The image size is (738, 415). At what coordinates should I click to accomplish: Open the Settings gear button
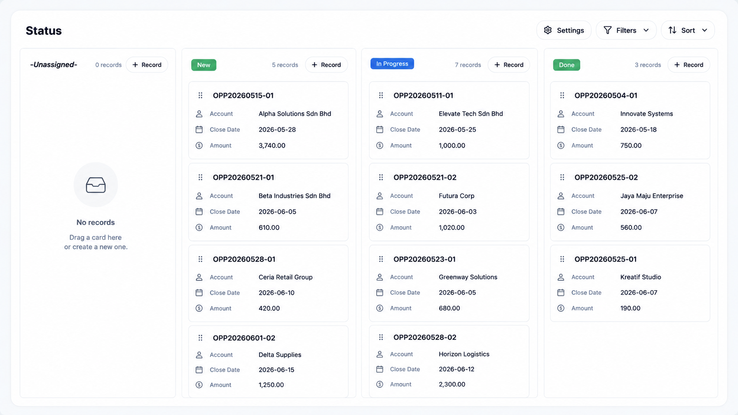564,30
